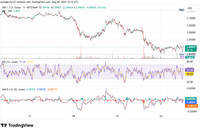The height and width of the screenshot is (131, 204).
Task: Click the MACD (12, 26, close) indicator legend
Action: tap(14, 89)
